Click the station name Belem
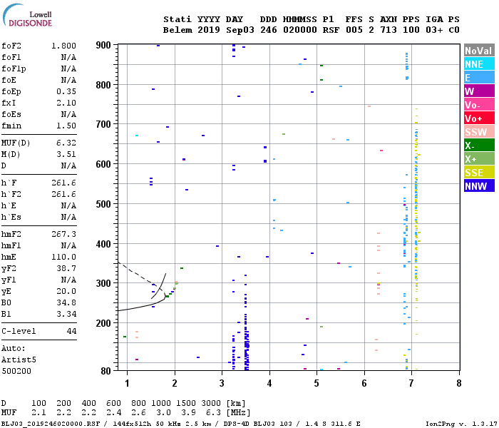 (178, 30)
